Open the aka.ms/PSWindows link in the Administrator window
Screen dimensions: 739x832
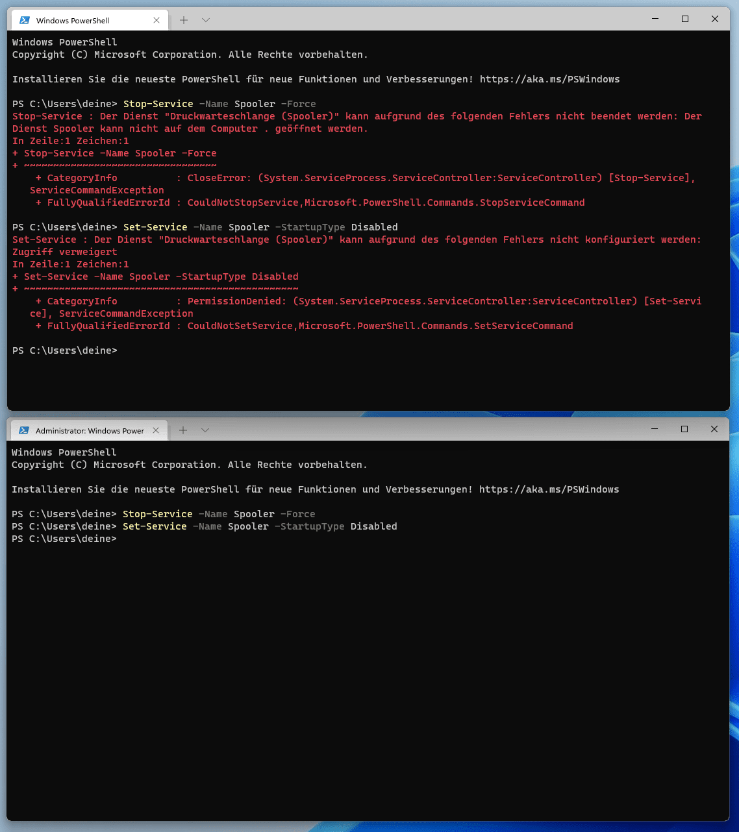pyautogui.click(x=549, y=489)
